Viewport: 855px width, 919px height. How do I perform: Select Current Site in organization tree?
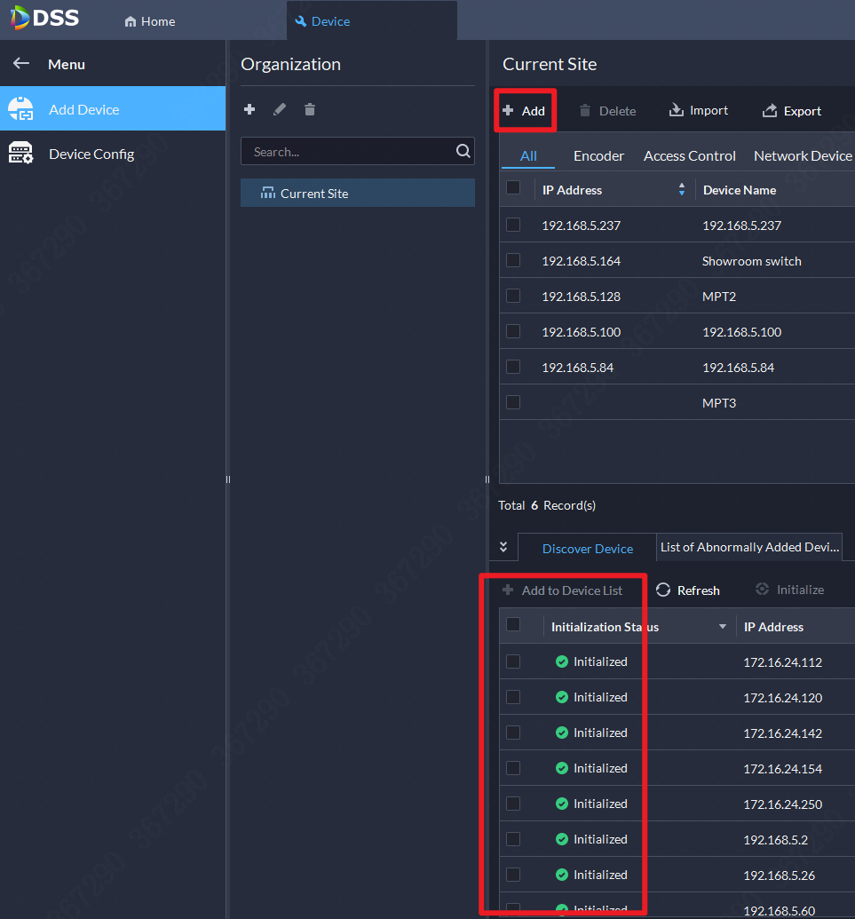tap(358, 193)
